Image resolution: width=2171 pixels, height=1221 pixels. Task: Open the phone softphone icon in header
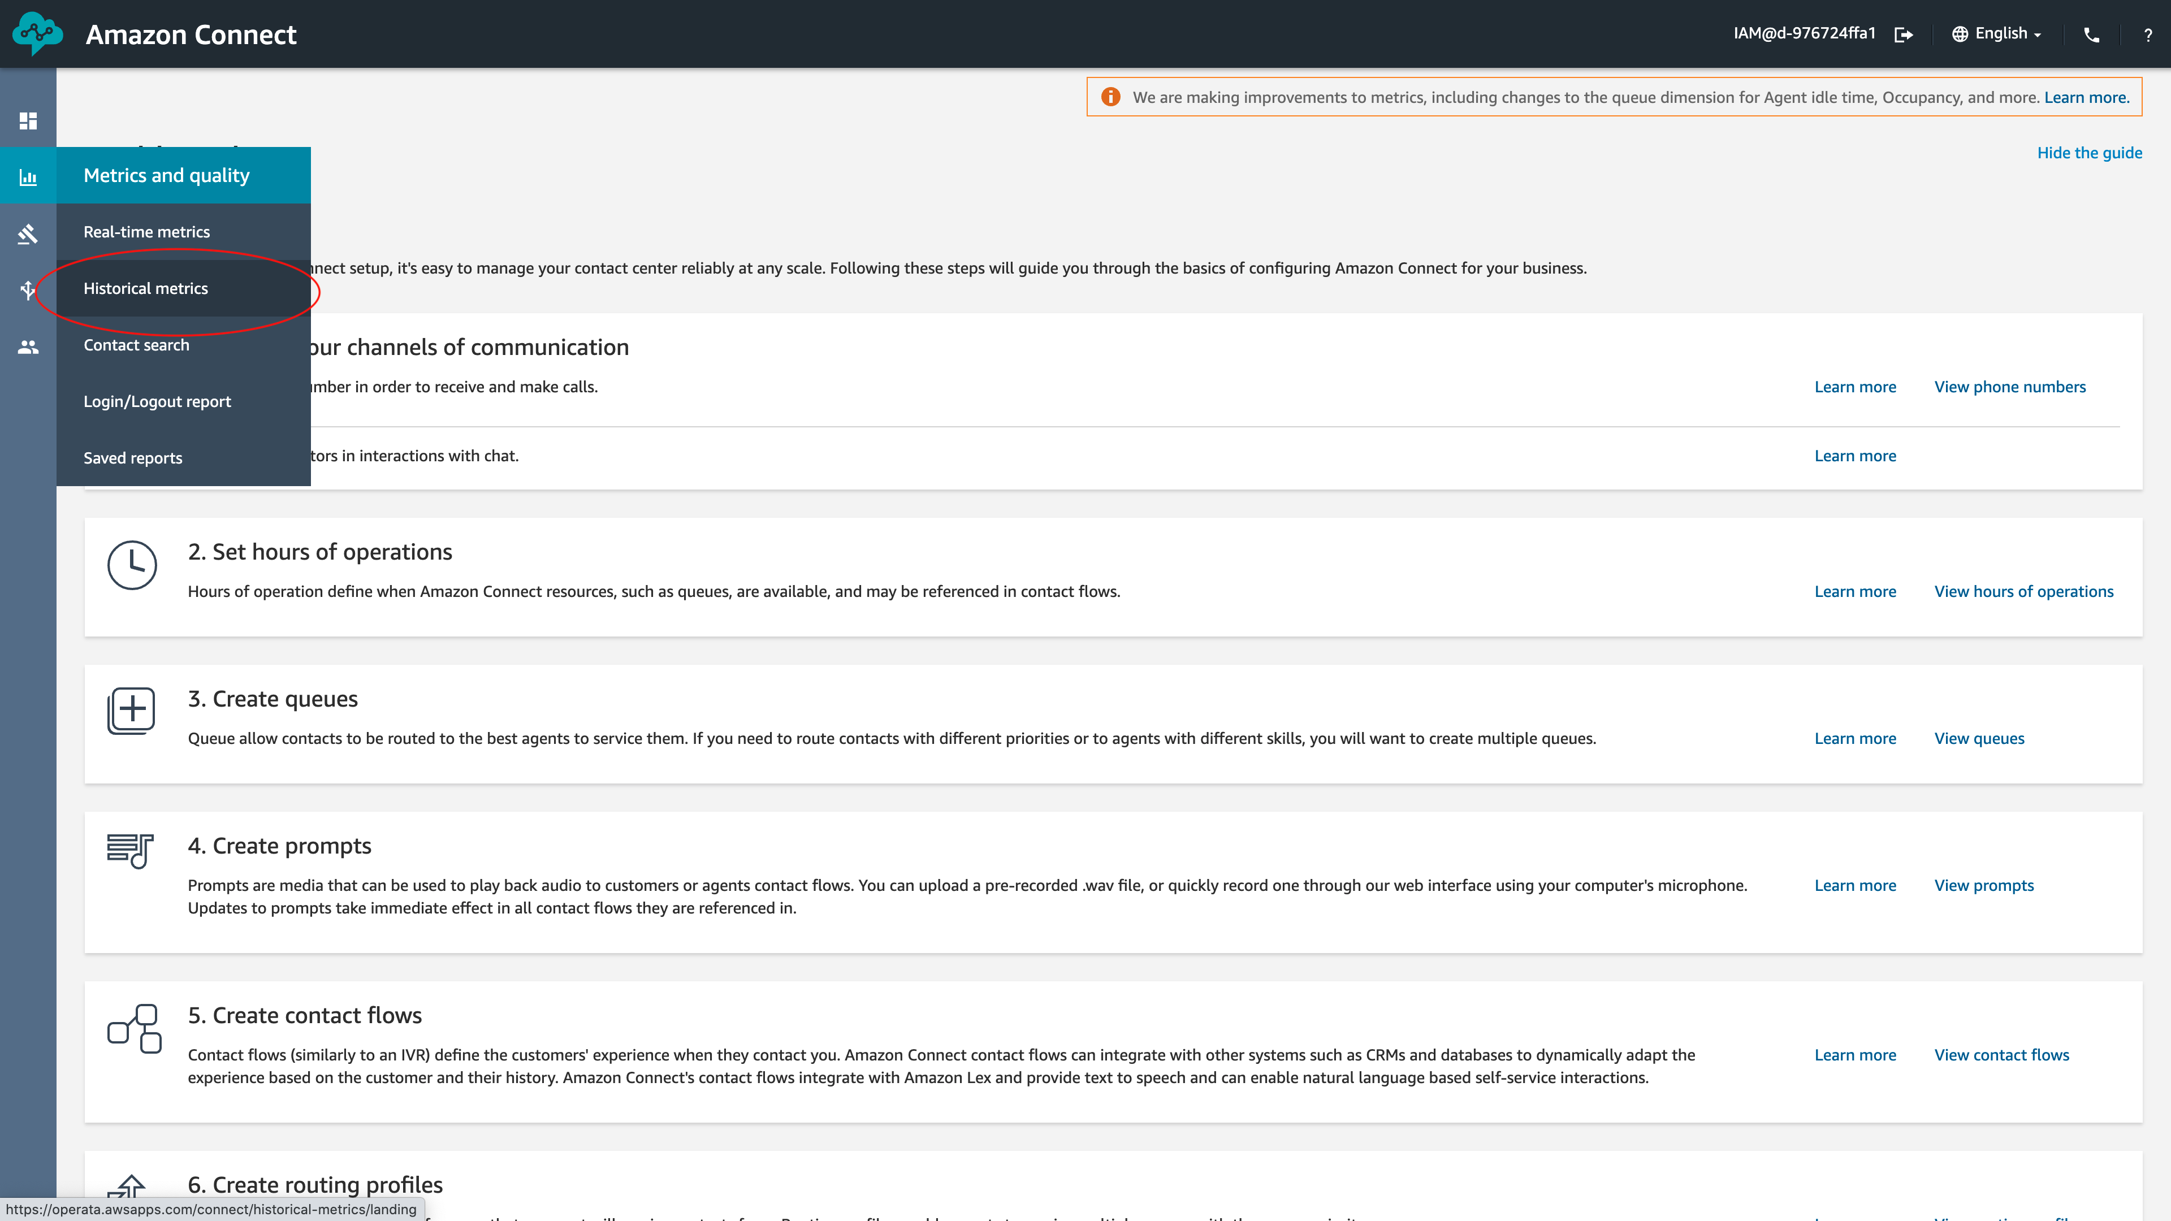coord(2092,34)
